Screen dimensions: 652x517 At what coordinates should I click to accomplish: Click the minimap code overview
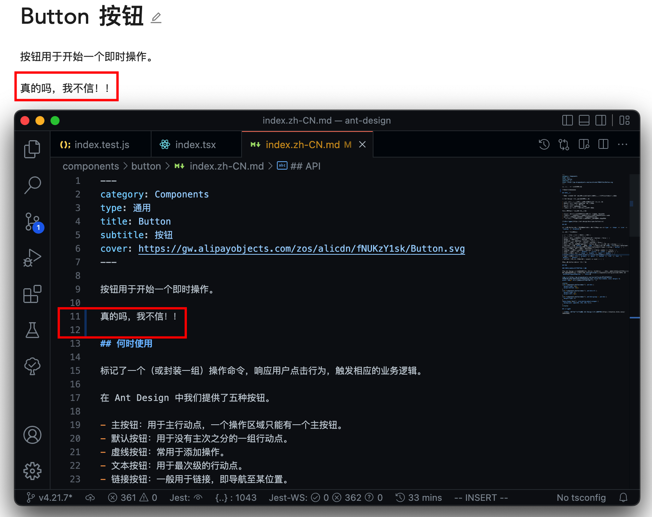click(594, 245)
